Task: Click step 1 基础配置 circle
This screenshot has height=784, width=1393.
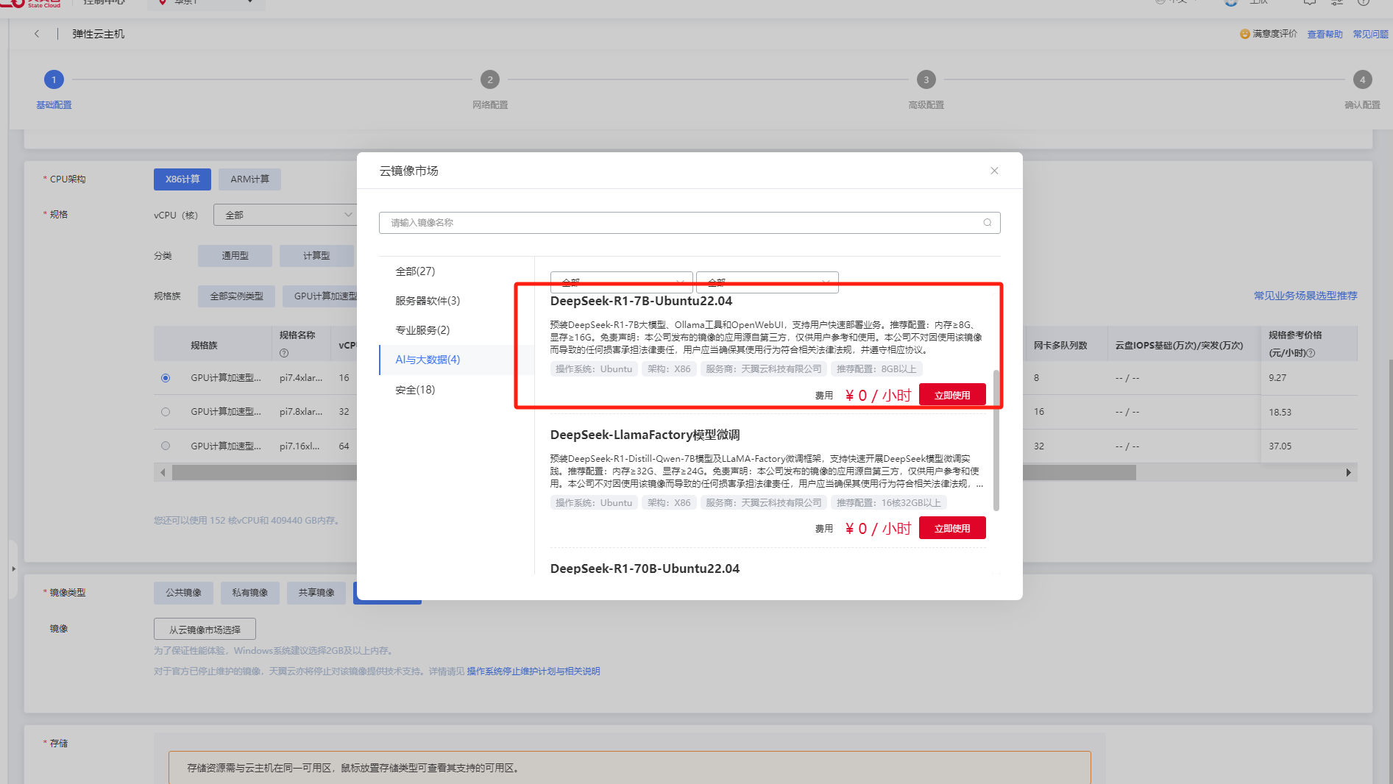Action: pos(54,79)
